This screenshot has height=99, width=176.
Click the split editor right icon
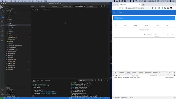(105, 6)
